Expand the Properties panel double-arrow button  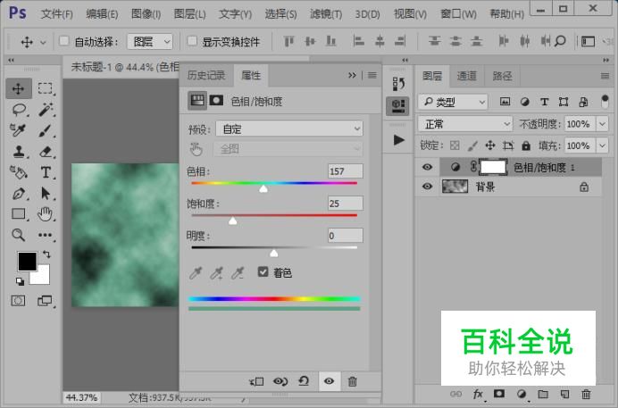(x=352, y=75)
